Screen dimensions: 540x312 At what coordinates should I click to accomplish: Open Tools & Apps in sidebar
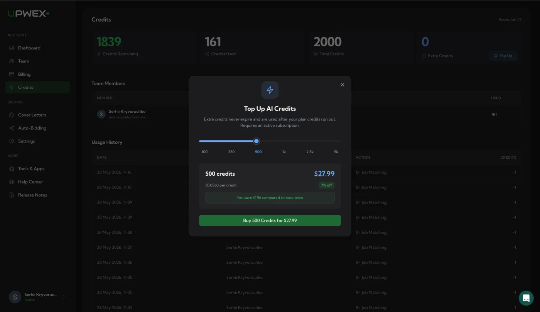37,169
